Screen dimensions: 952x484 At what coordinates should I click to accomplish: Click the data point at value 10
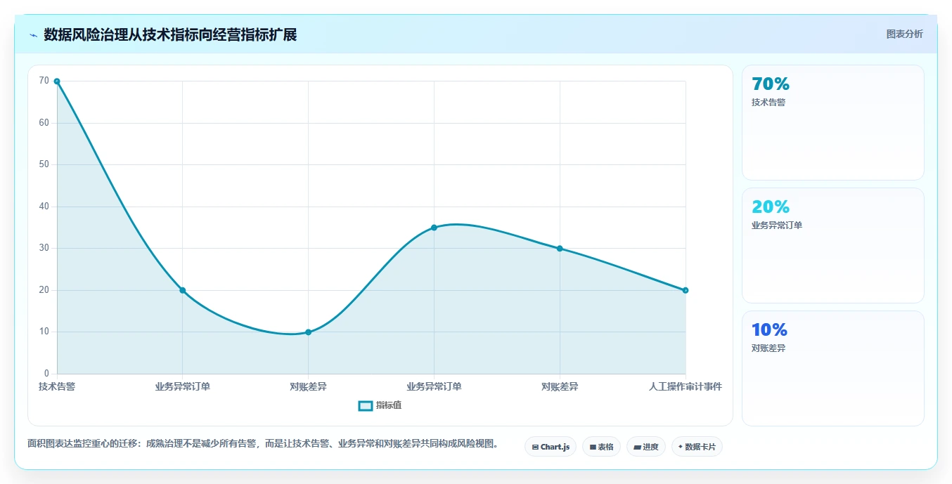point(308,332)
